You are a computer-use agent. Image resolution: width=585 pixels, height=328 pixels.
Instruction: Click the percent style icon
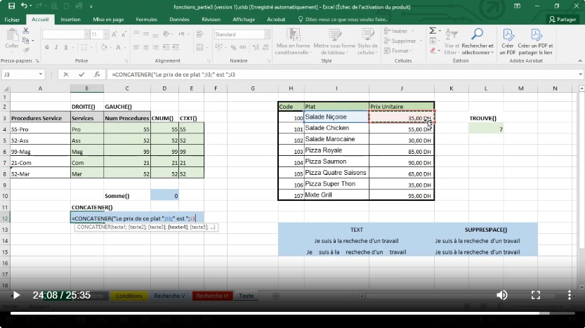(233, 47)
